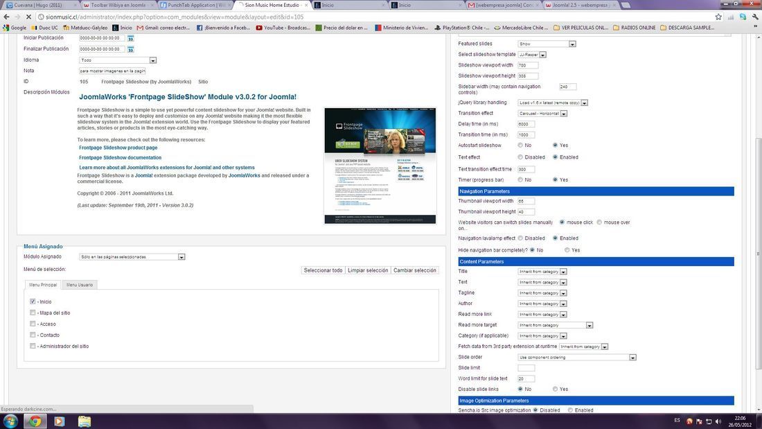Check the Mapa del sitio menu checkbox
The height and width of the screenshot is (429, 762).
[x=33, y=313]
